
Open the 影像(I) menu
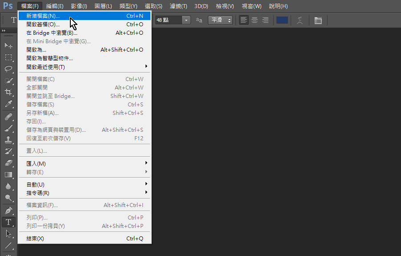coord(79,6)
